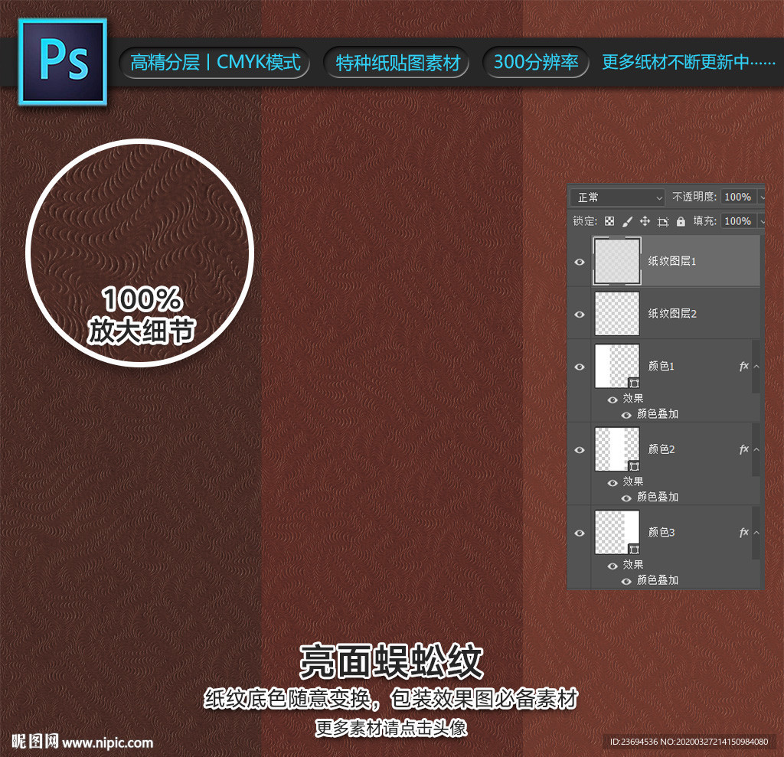Viewport: 784px width, 757px height.
Task: Click 颜色叠加 text under 颜色3
Action: tap(658, 580)
